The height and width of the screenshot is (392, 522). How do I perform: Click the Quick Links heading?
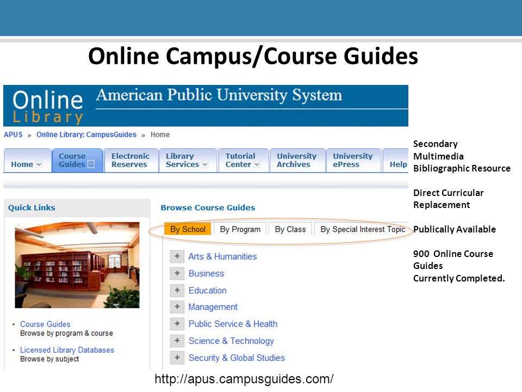[32, 207]
